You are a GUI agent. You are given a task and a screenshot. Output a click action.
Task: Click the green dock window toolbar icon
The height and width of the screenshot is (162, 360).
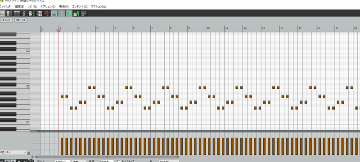(84, 13)
